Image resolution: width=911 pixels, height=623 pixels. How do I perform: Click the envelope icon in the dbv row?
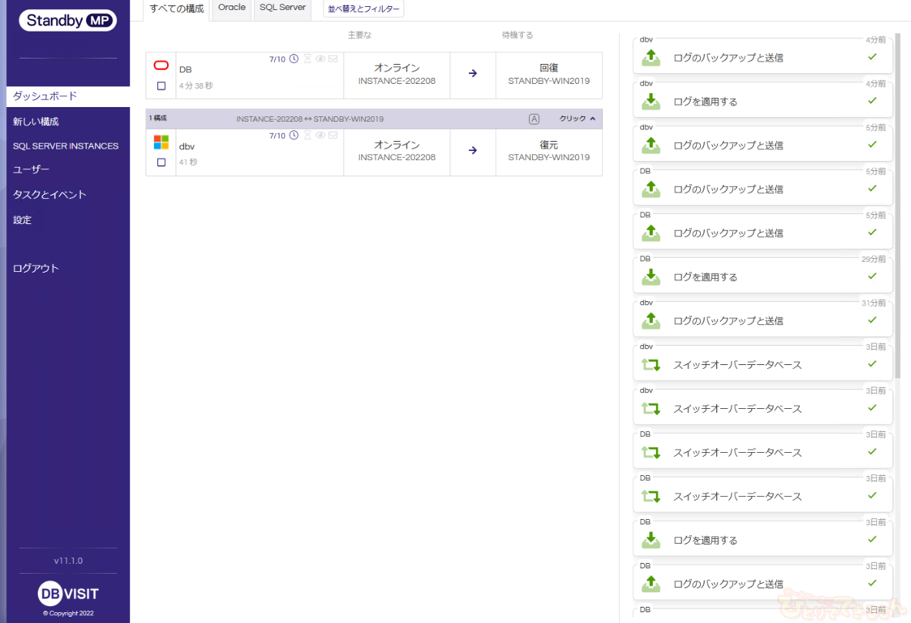pyautogui.click(x=333, y=136)
